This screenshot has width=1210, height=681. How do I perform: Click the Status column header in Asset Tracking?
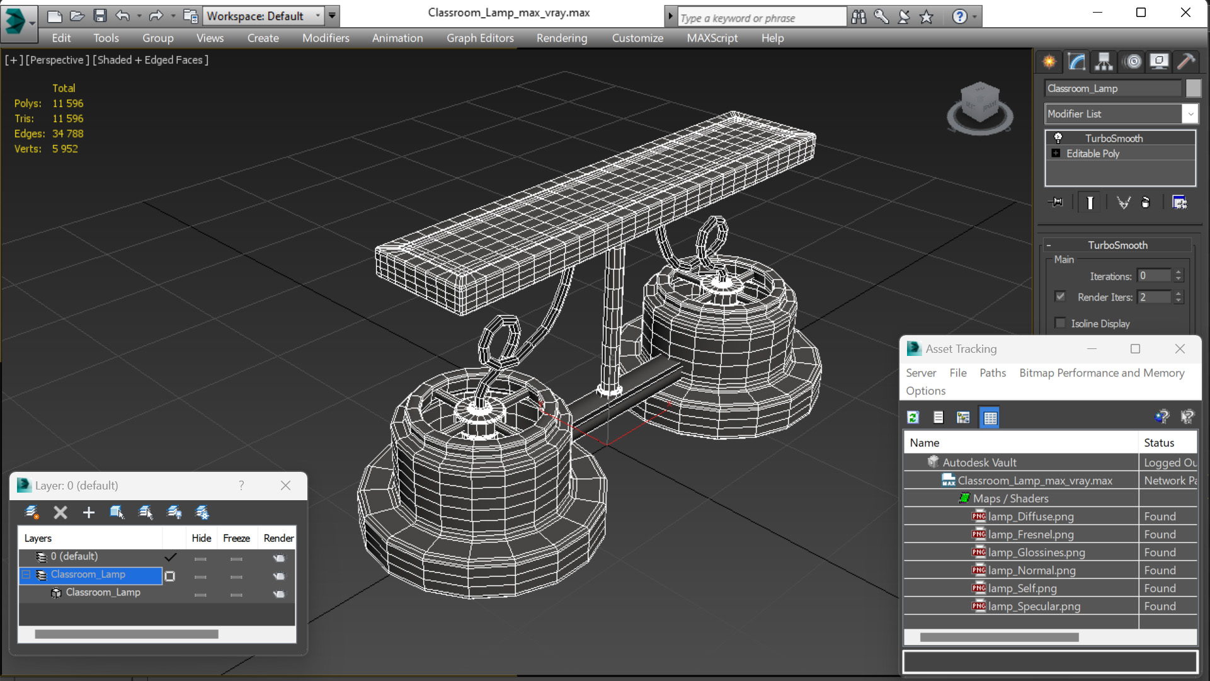coord(1168,442)
